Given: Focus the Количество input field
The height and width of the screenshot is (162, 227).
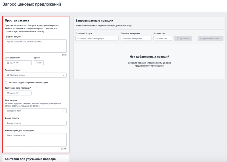Looking at the screenshot, I should [x=163, y=39].
